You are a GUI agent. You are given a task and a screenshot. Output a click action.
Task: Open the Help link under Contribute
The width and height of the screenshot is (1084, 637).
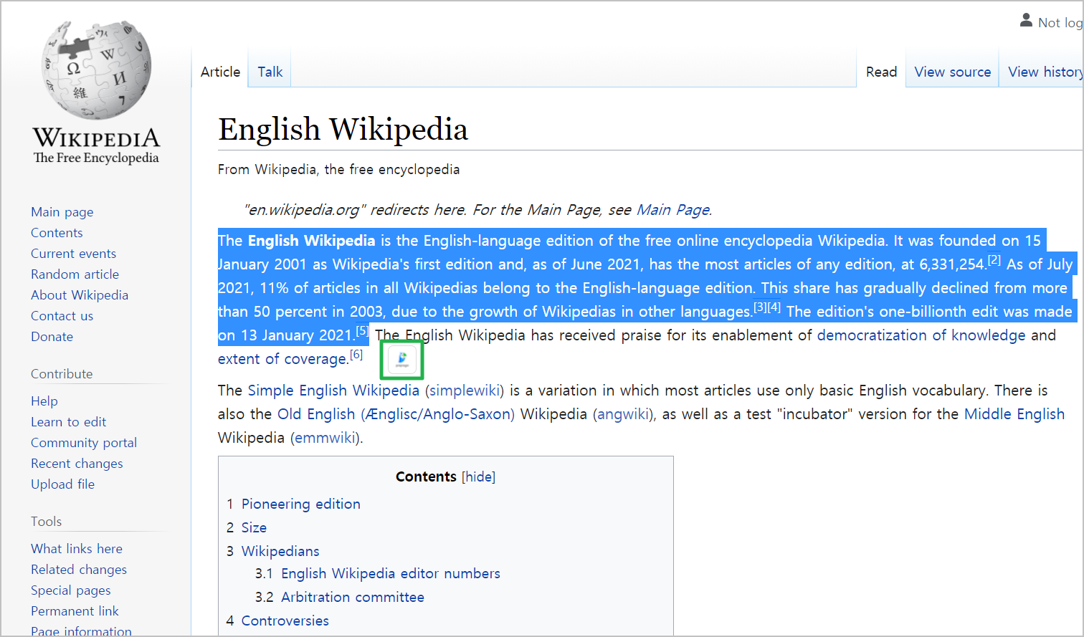click(44, 401)
